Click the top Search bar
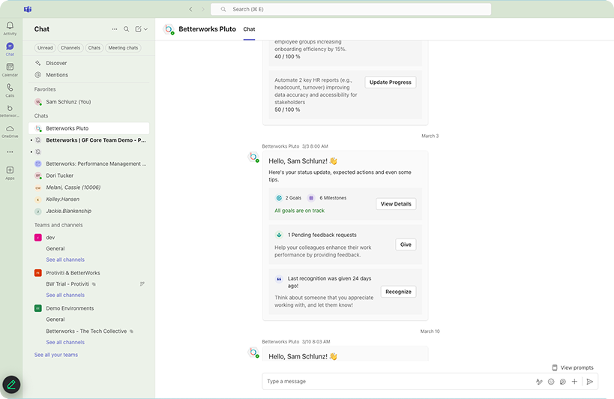Screen dimensions: 614x399 click(x=351, y=9)
